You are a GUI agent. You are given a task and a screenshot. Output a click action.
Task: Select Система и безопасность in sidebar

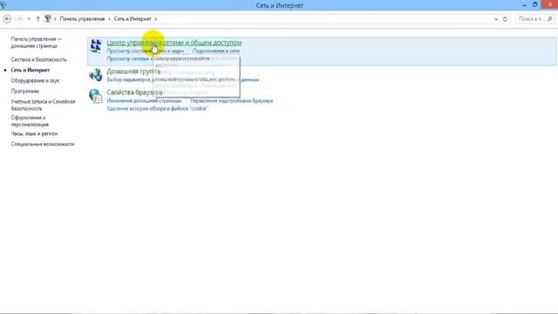pos(38,59)
